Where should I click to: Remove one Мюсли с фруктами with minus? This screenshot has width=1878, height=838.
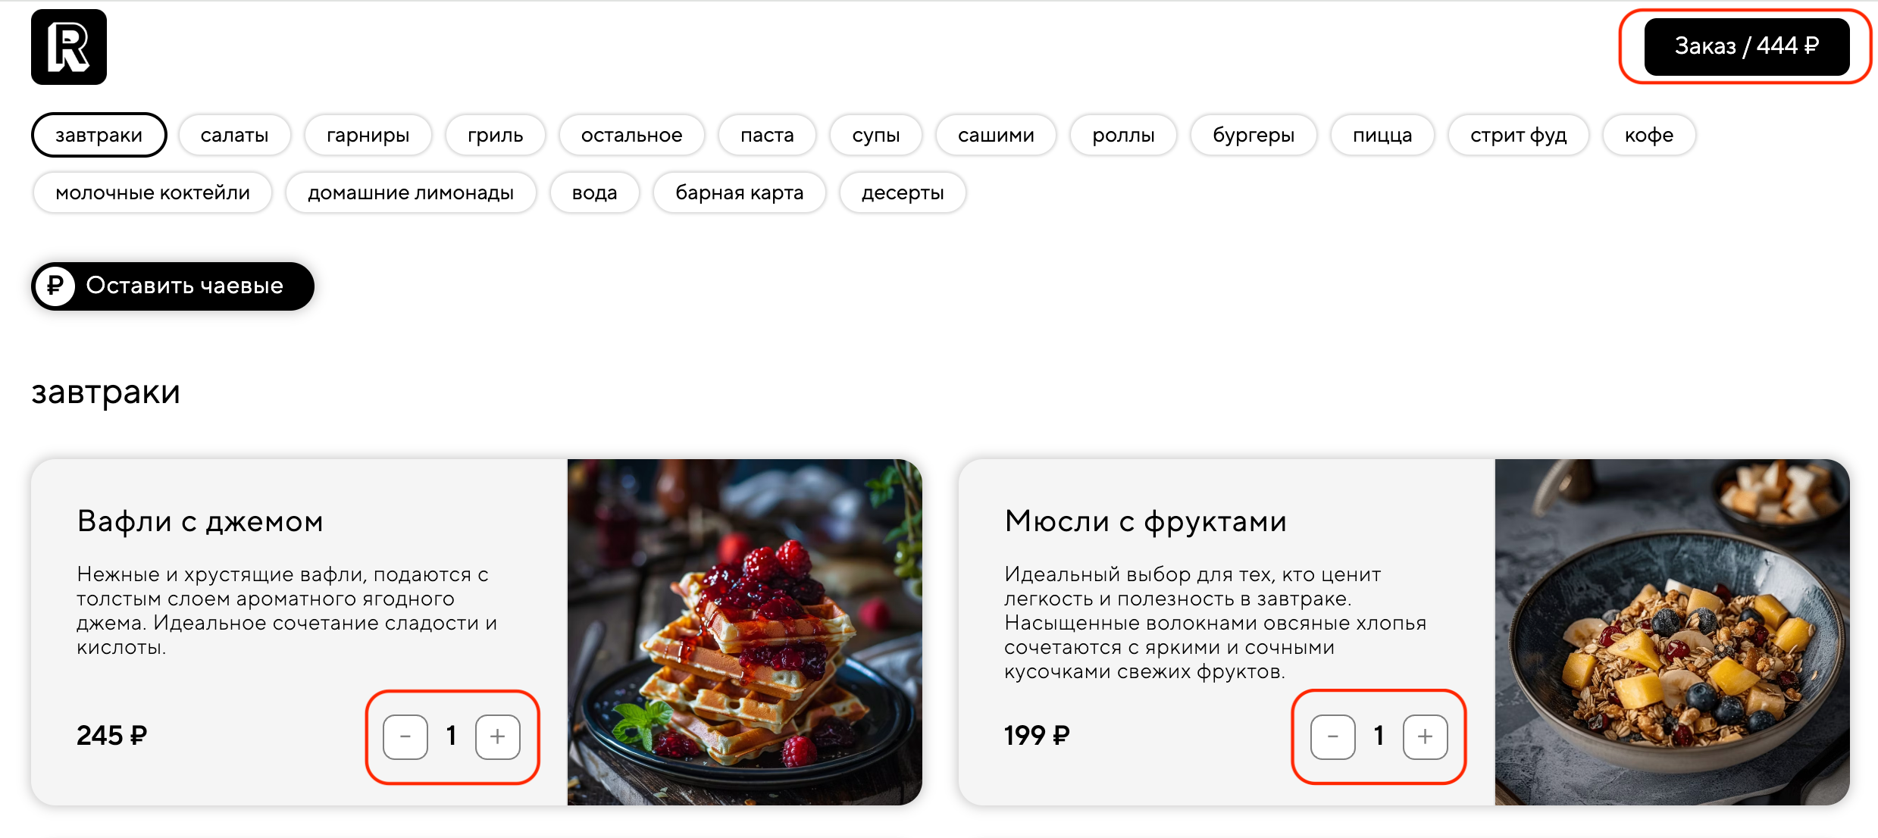pos(1333,736)
